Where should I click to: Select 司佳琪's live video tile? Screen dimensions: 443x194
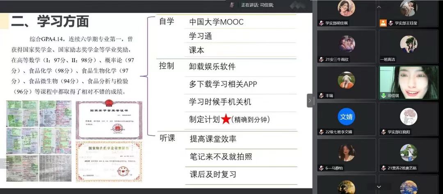[408, 82]
